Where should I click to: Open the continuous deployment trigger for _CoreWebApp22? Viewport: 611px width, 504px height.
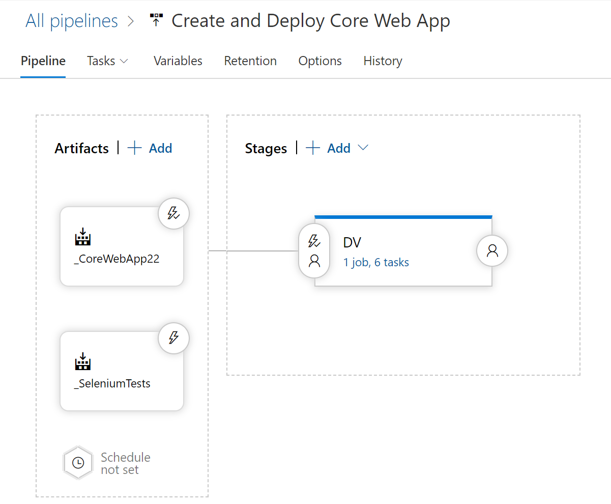coord(173,213)
